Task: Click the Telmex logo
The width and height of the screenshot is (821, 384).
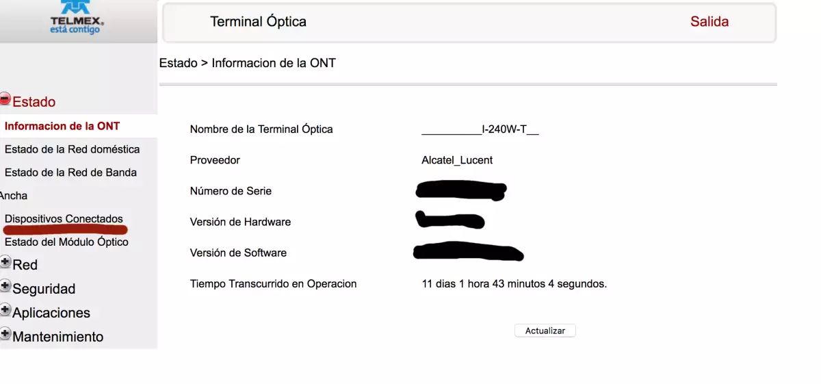Action: tap(75, 18)
